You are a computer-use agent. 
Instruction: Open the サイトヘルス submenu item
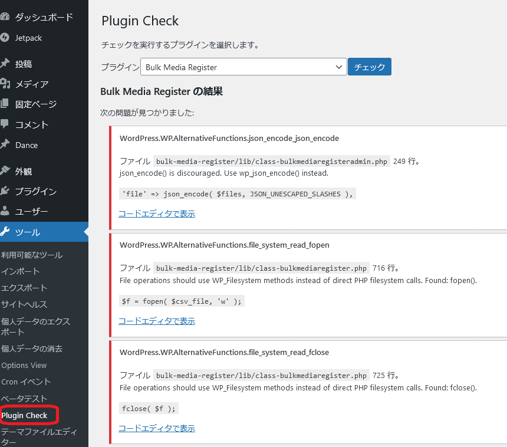24,304
